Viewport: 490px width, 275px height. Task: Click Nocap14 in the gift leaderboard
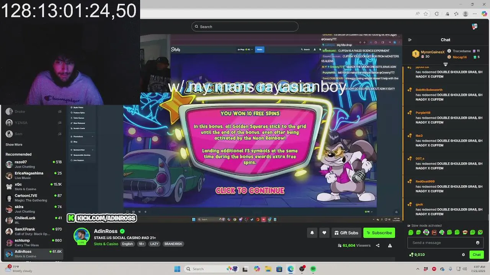point(460,57)
